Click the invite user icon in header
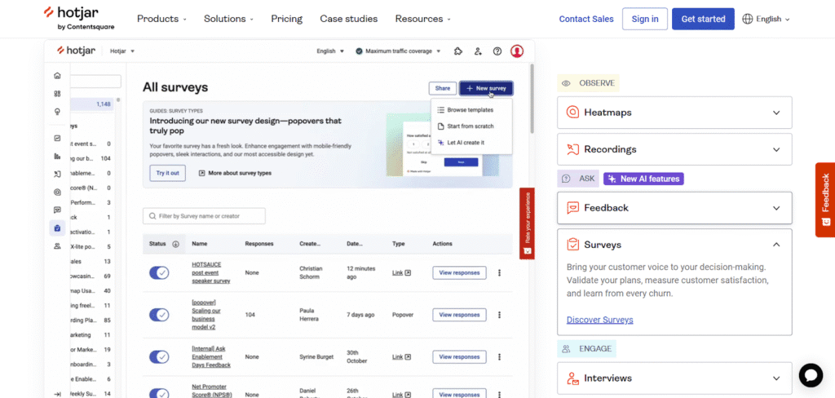 point(478,51)
